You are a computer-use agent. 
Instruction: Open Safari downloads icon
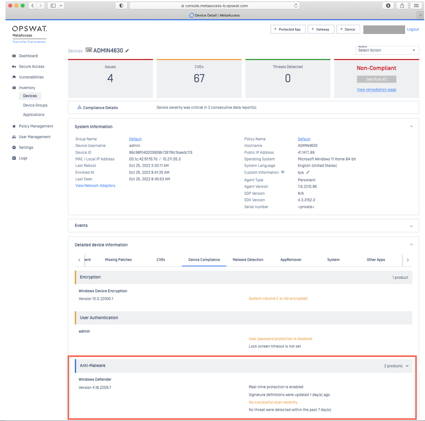pos(388,5)
